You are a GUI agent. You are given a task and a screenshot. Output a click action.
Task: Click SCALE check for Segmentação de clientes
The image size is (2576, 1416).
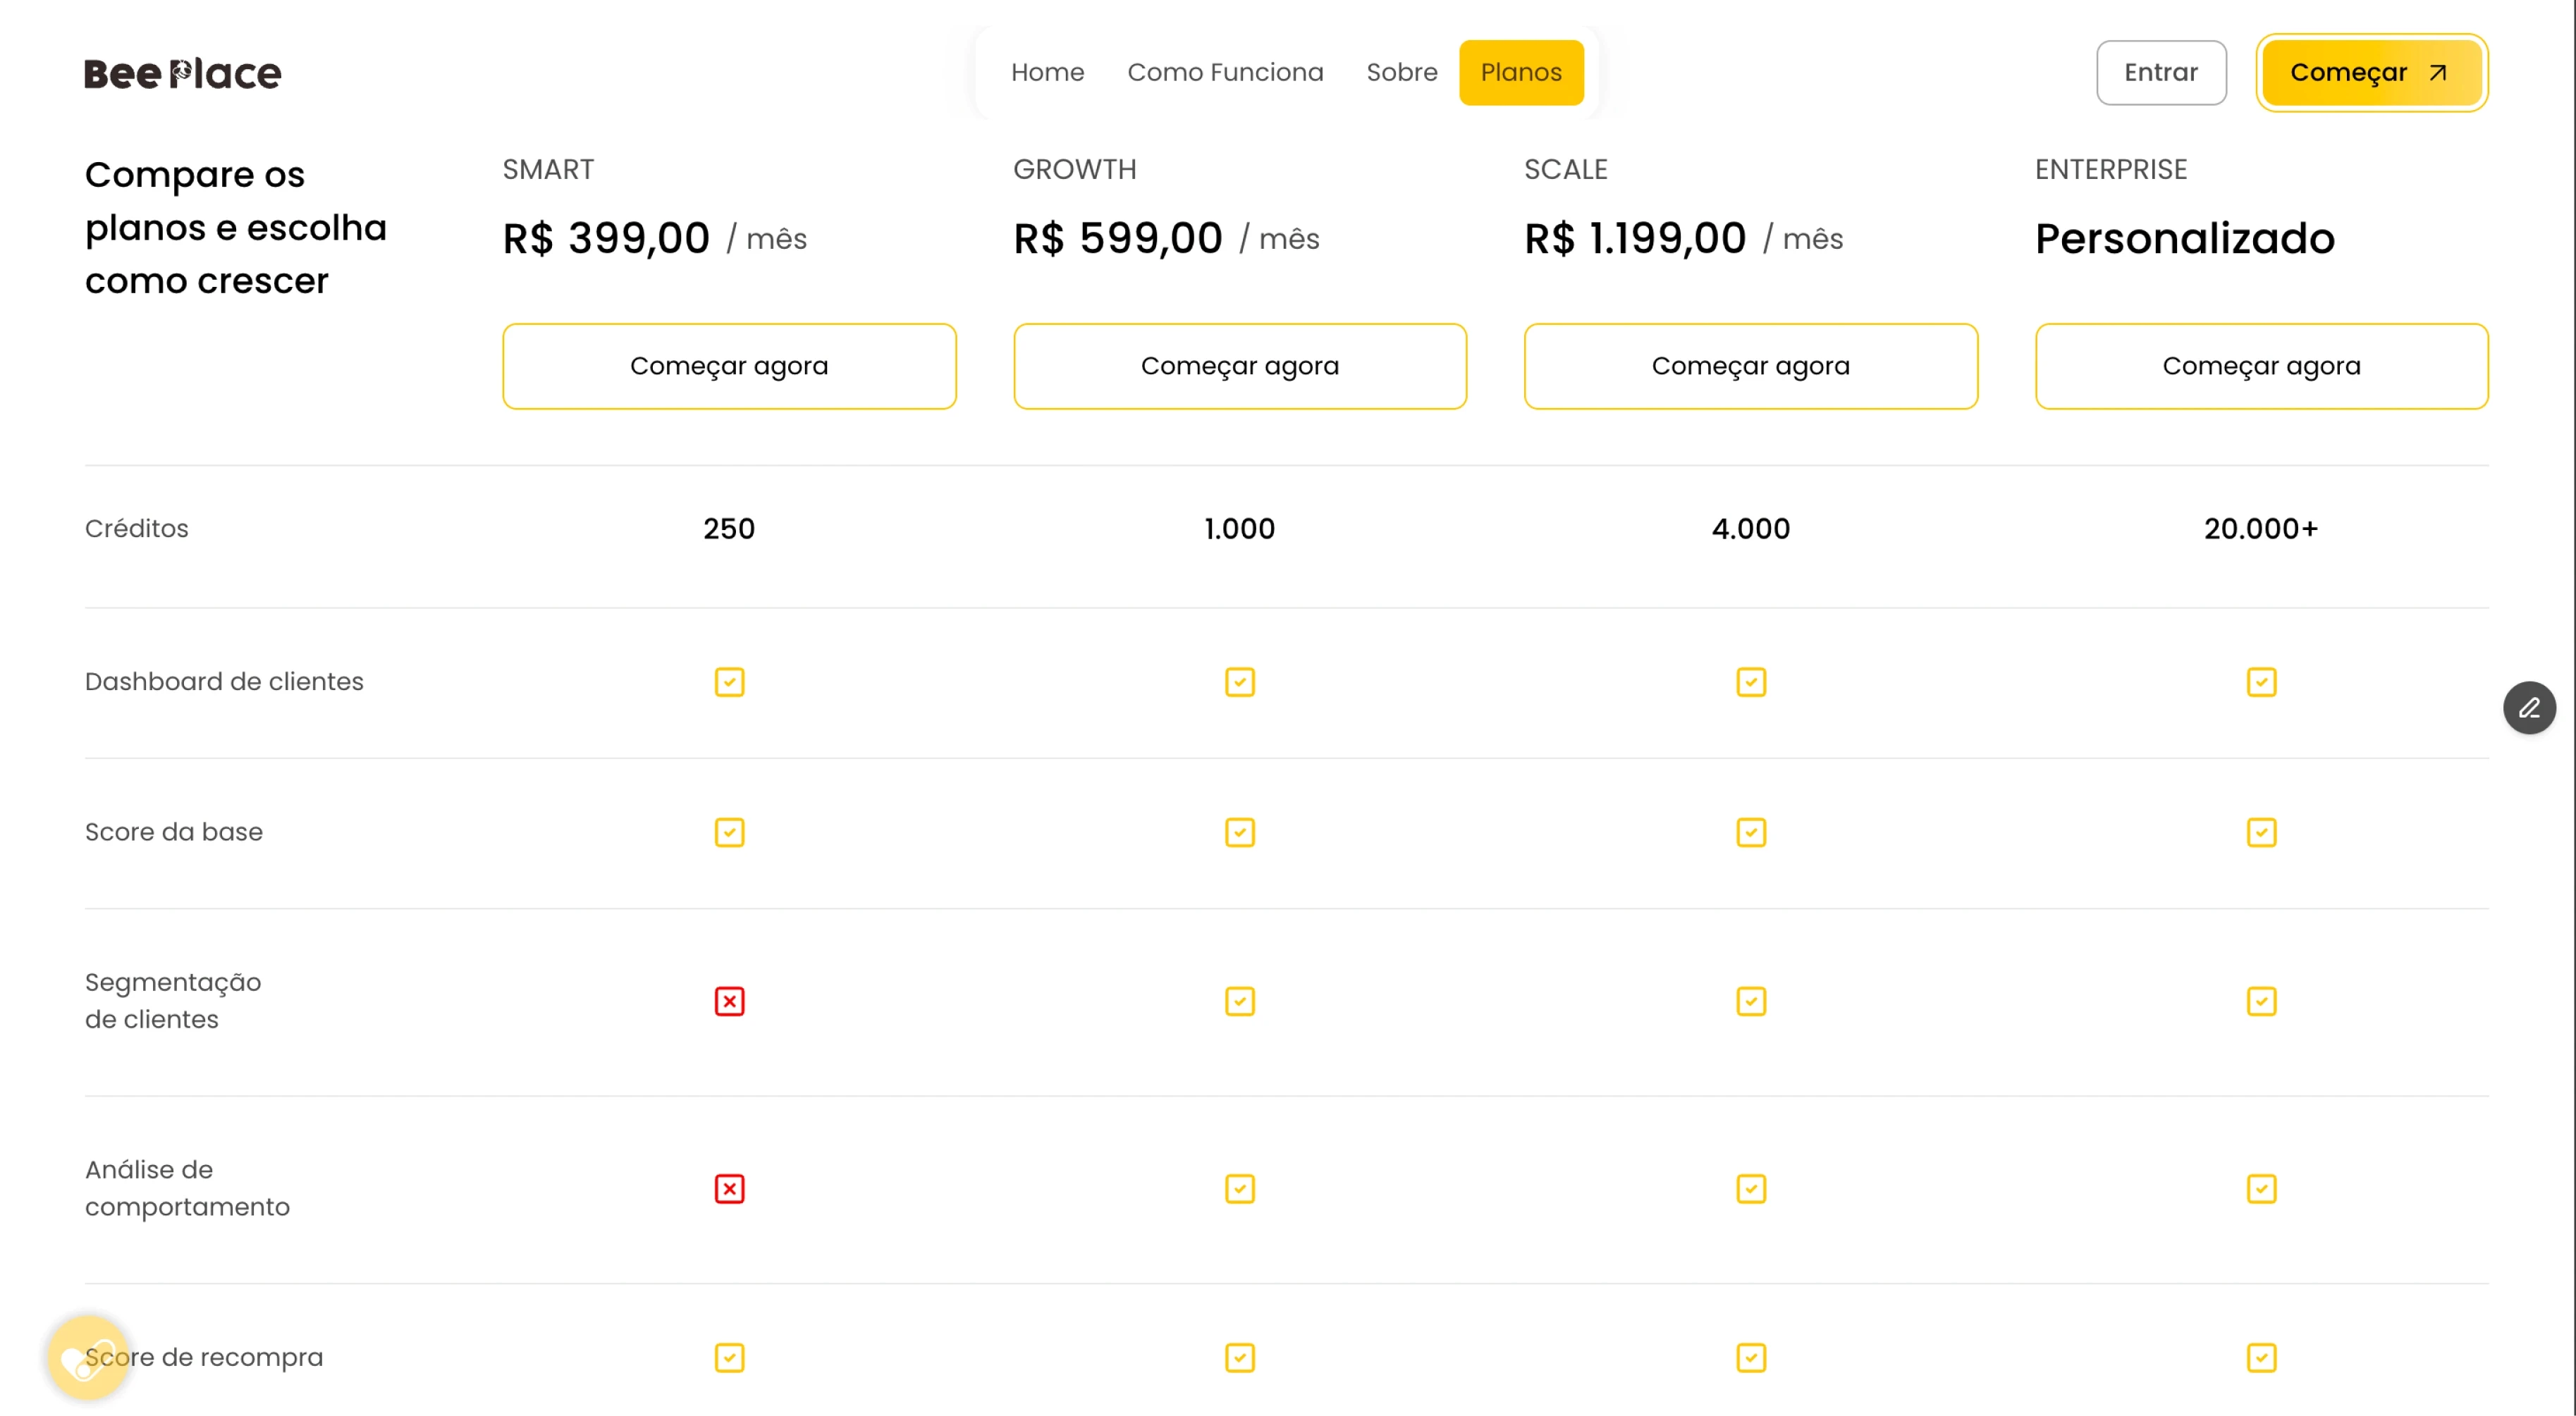[x=1751, y=1001]
